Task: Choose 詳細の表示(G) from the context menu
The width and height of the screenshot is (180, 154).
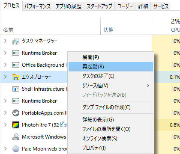Action: click(x=111, y=120)
